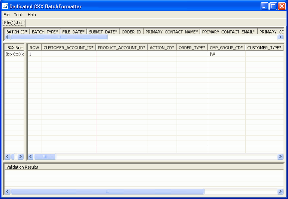Screen dimensions: 288x199
Task: Click the 8XX Num column header
Action: coord(14,48)
